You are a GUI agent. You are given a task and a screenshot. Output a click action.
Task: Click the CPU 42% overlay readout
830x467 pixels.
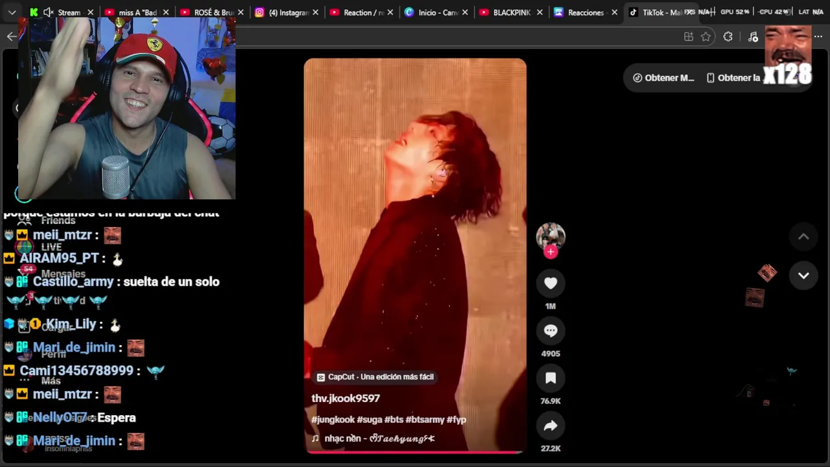pyautogui.click(x=774, y=12)
